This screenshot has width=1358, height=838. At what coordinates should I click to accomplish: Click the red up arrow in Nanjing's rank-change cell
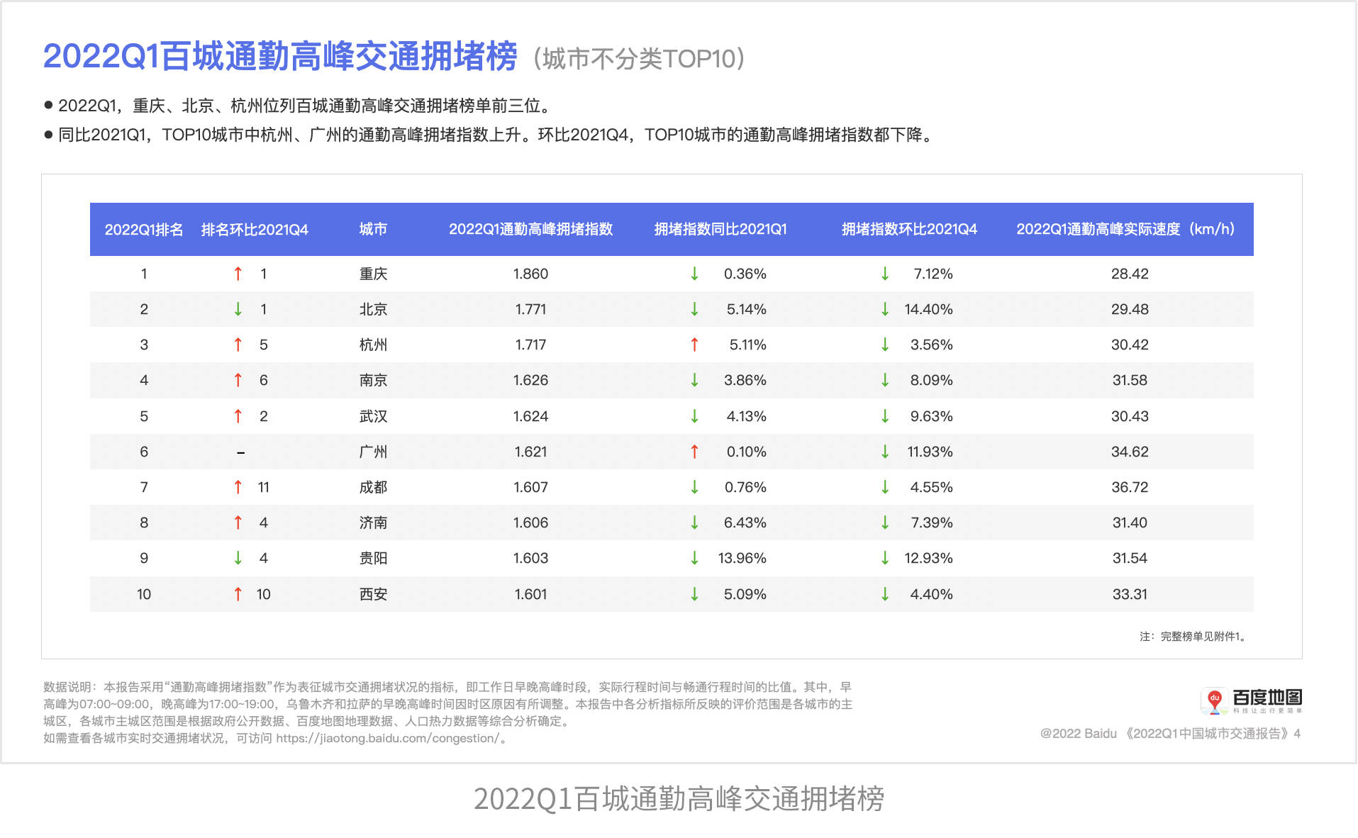pos(238,380)
